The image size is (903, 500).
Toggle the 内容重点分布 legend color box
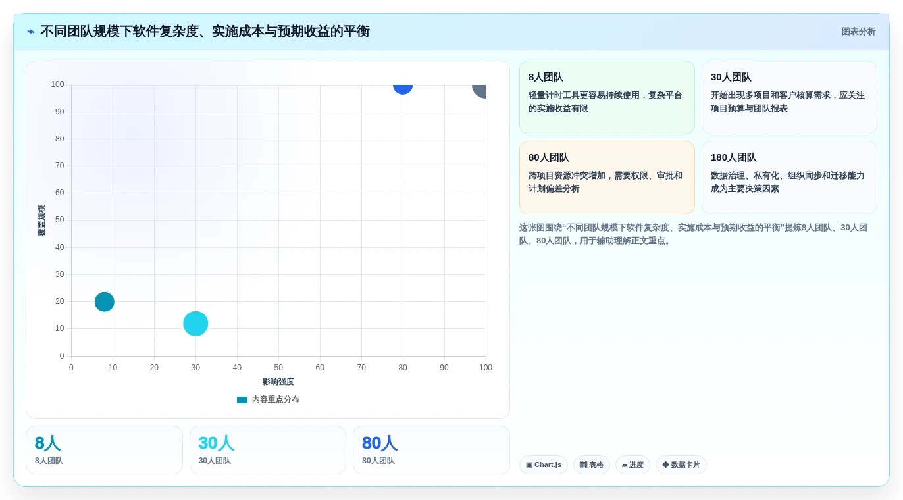242,400
